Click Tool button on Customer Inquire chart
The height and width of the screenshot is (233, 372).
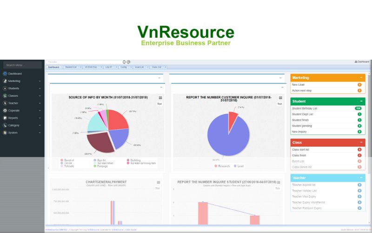coord(279,104)
